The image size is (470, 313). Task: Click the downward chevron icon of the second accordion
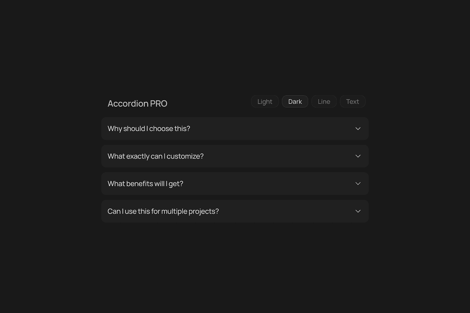tap(358, 156)
